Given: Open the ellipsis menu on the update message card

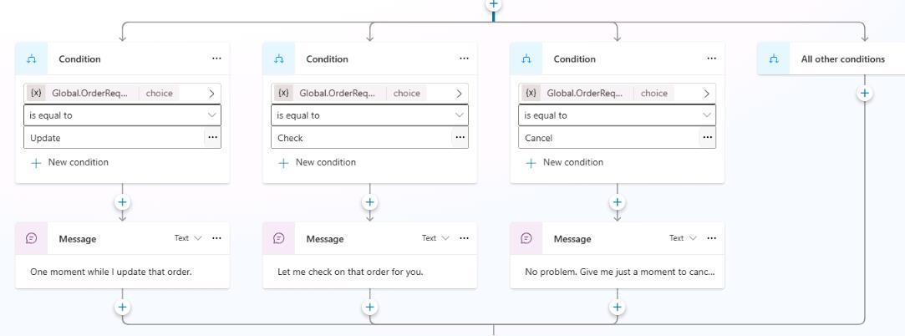Looking at the screenshot, I should click(x=217, y=238).
